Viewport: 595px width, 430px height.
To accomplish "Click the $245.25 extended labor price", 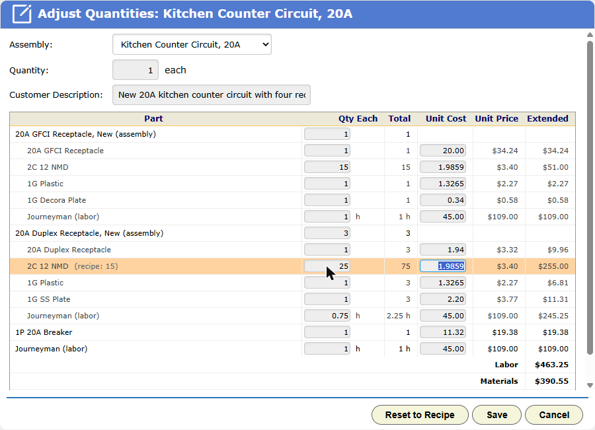I will (553, 316).
